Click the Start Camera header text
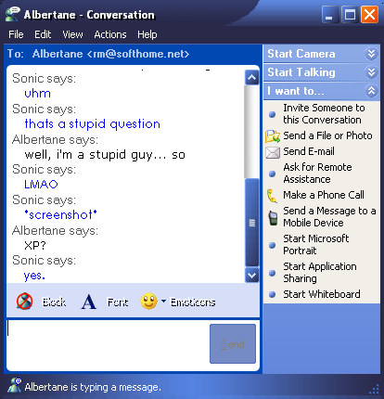 pos(301,54)
